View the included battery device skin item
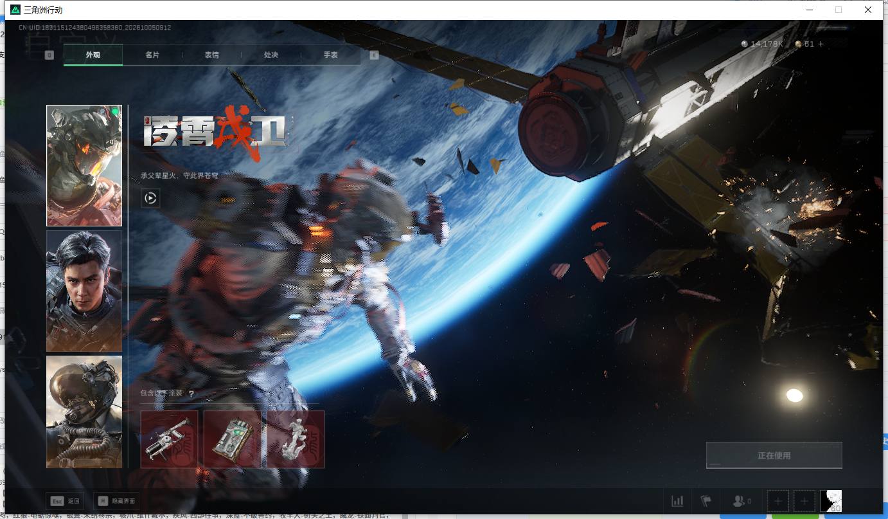The width and height of the screenshot is (888, 519). [x=233, y=439]
